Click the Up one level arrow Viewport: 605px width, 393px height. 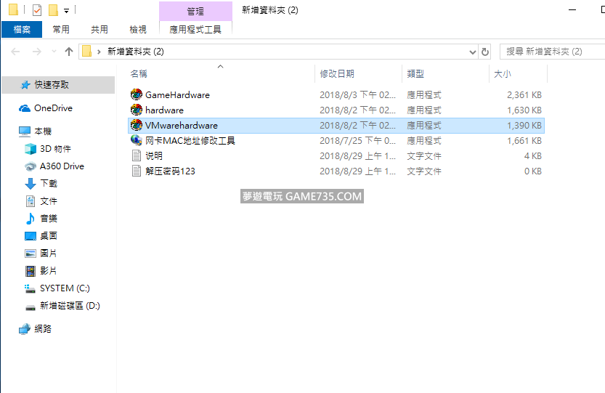coord(69,52)
